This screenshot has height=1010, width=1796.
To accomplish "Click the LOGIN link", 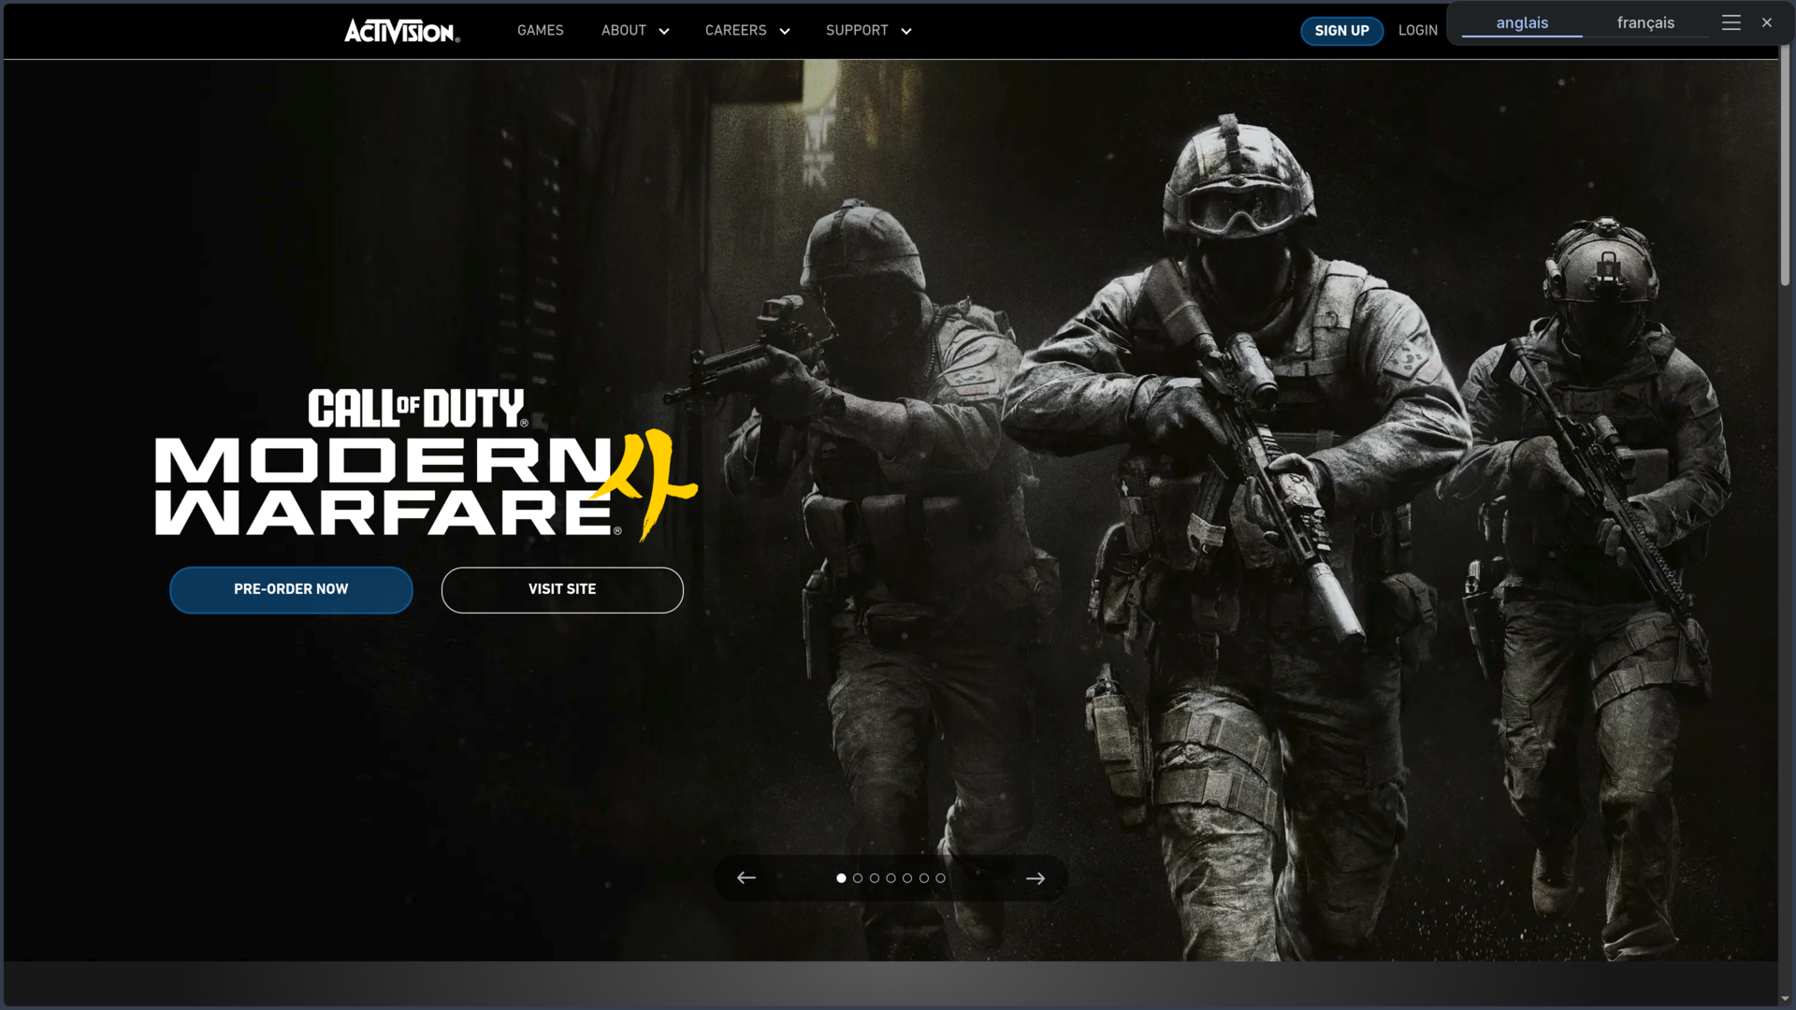I will [x=1418, y=30].
